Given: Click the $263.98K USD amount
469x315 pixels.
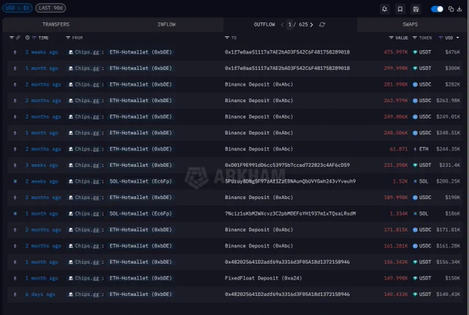Looking at the screenshot, I should 448,101.
